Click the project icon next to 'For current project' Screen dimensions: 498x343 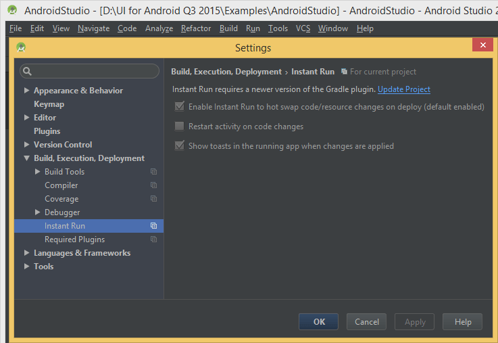pos(344,72)
